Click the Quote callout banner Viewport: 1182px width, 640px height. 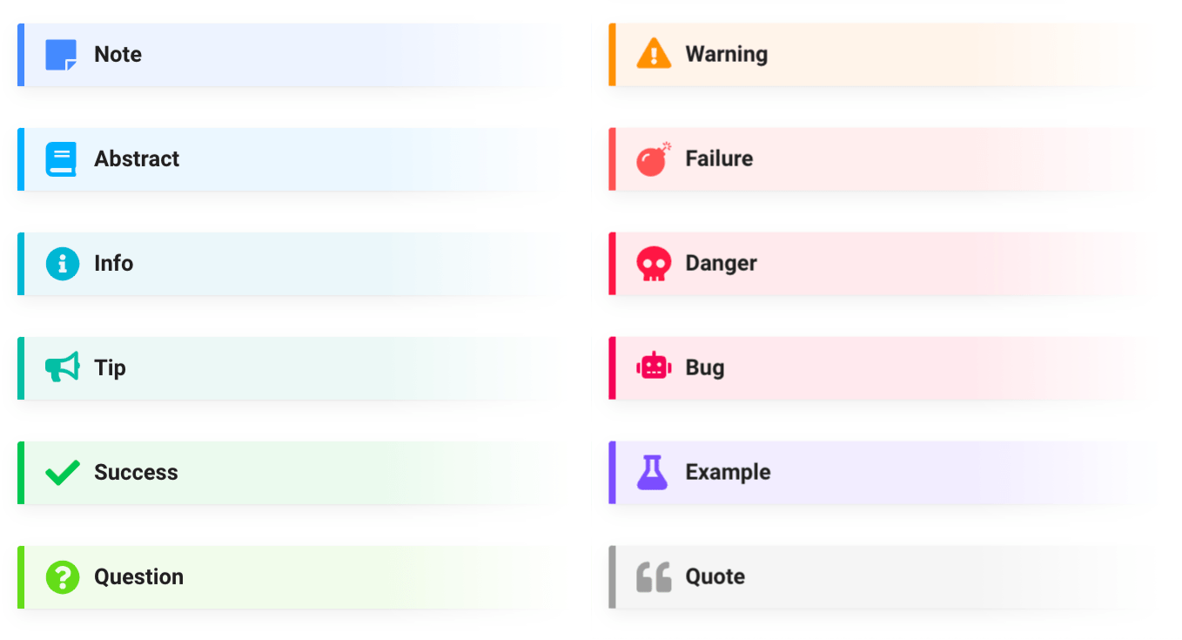tap(870, 576)
